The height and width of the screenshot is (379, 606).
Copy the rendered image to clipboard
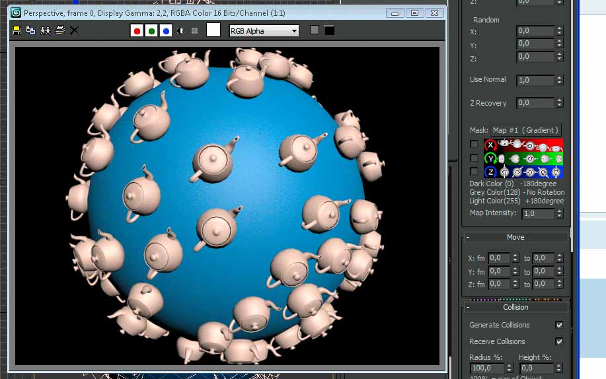pyautogui.click(x=30, y=30)
